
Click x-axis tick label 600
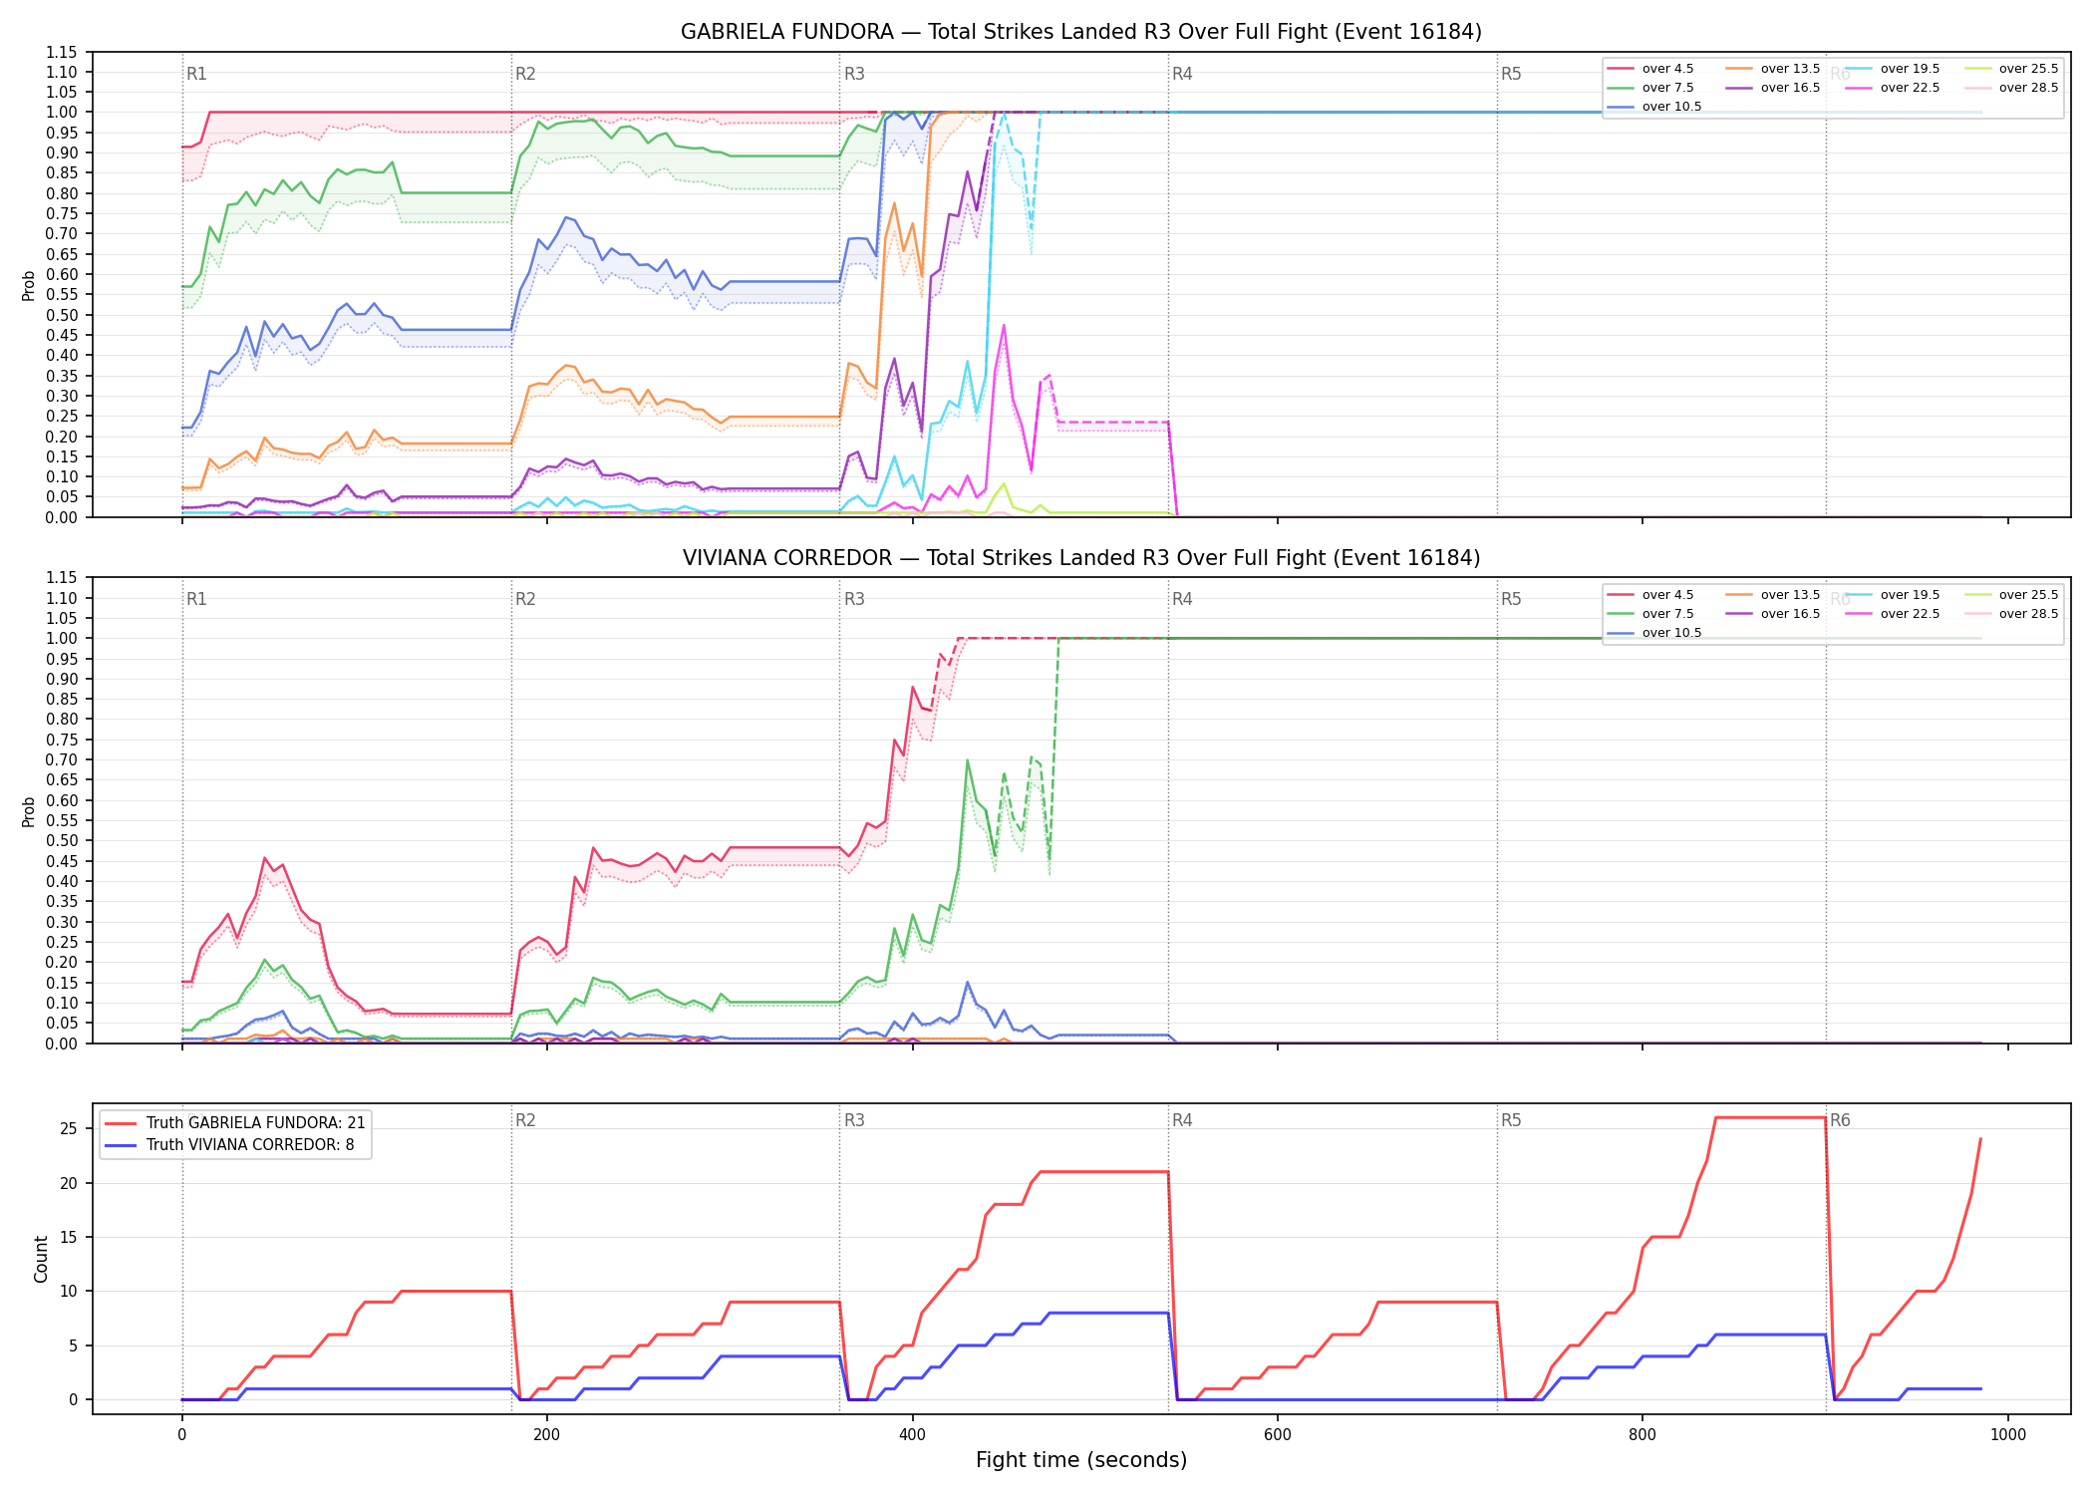pyautogui.click(x=1277, y=1435)
